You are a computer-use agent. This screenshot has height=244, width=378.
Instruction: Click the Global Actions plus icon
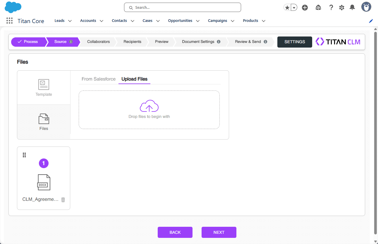[x=305, y=7]
